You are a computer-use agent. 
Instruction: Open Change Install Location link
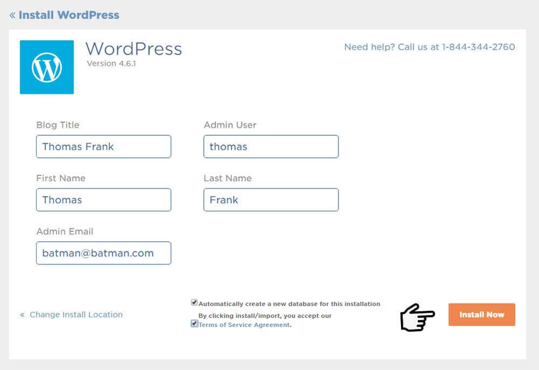pos(71,315)
